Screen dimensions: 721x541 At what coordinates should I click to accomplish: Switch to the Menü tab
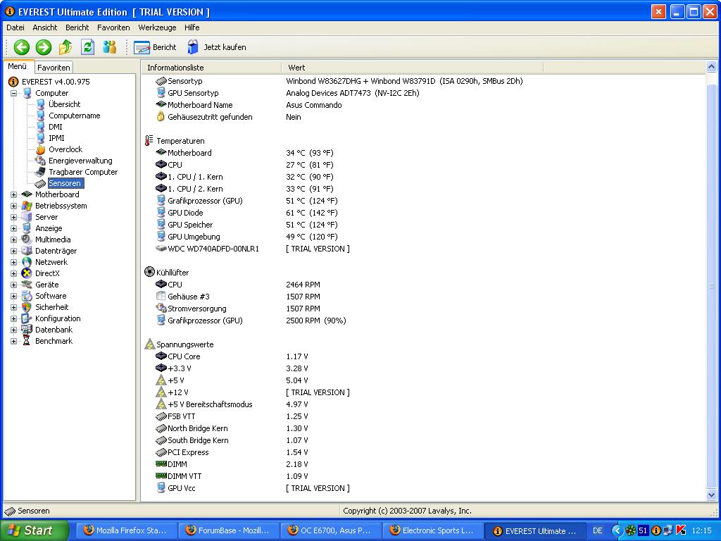(18, 66)
